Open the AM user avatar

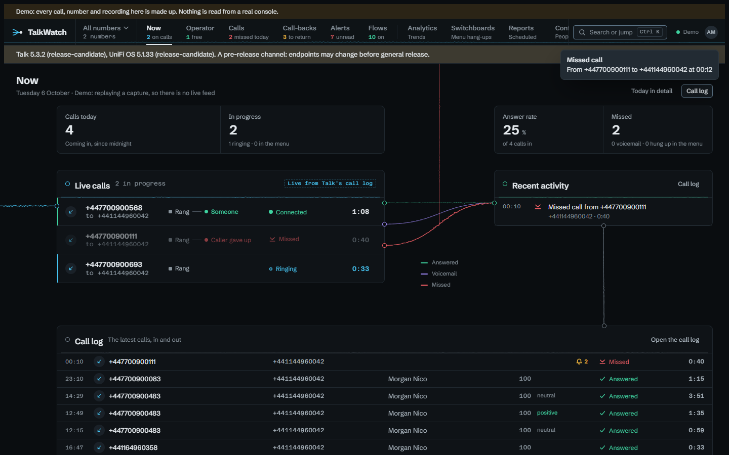711,32
